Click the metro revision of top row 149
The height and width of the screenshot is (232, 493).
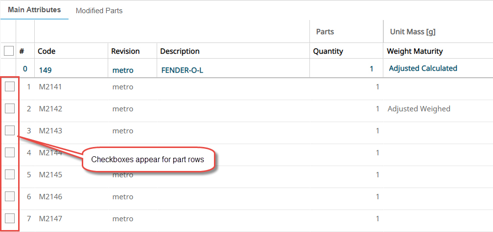[123, 70]
